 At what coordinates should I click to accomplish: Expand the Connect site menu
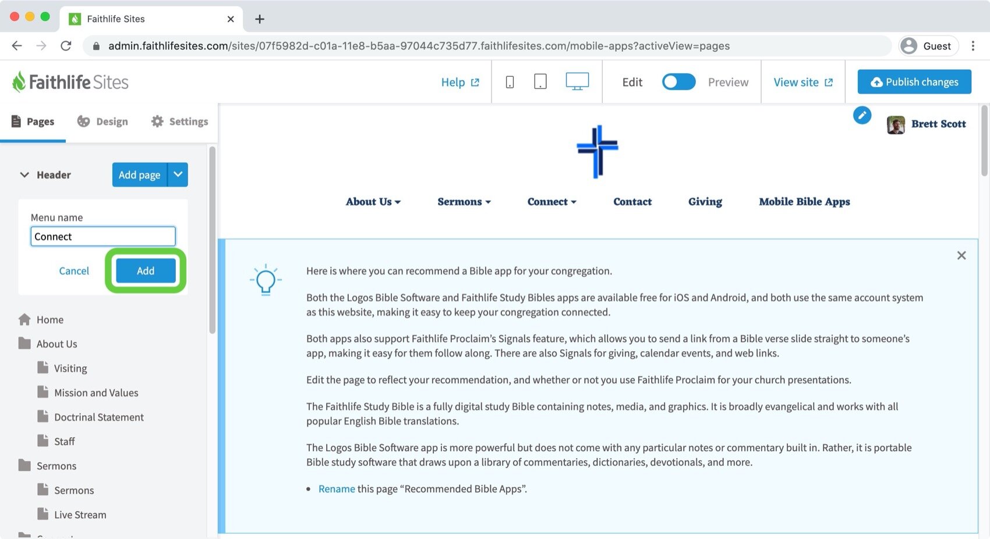551,202
